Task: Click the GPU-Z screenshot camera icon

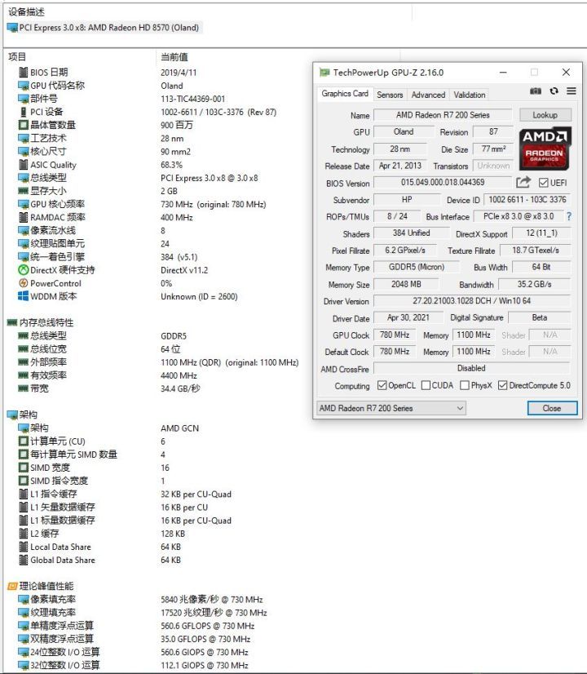Action: 535,91
